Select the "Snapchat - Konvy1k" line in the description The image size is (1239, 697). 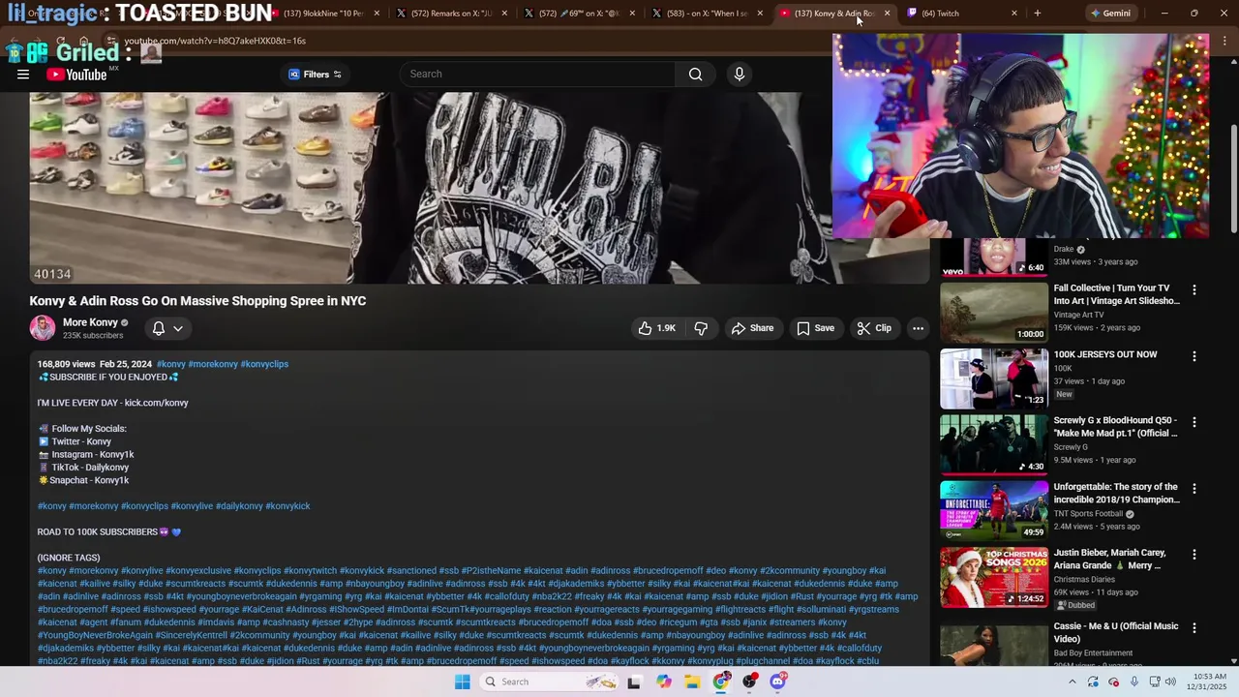click(90, 480)
